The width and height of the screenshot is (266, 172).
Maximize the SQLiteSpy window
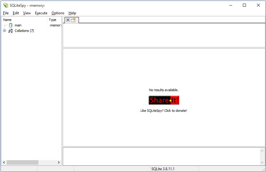click(x=244, y=5)
